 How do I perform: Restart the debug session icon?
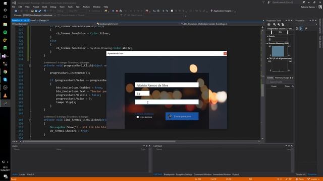click(121, 11)
